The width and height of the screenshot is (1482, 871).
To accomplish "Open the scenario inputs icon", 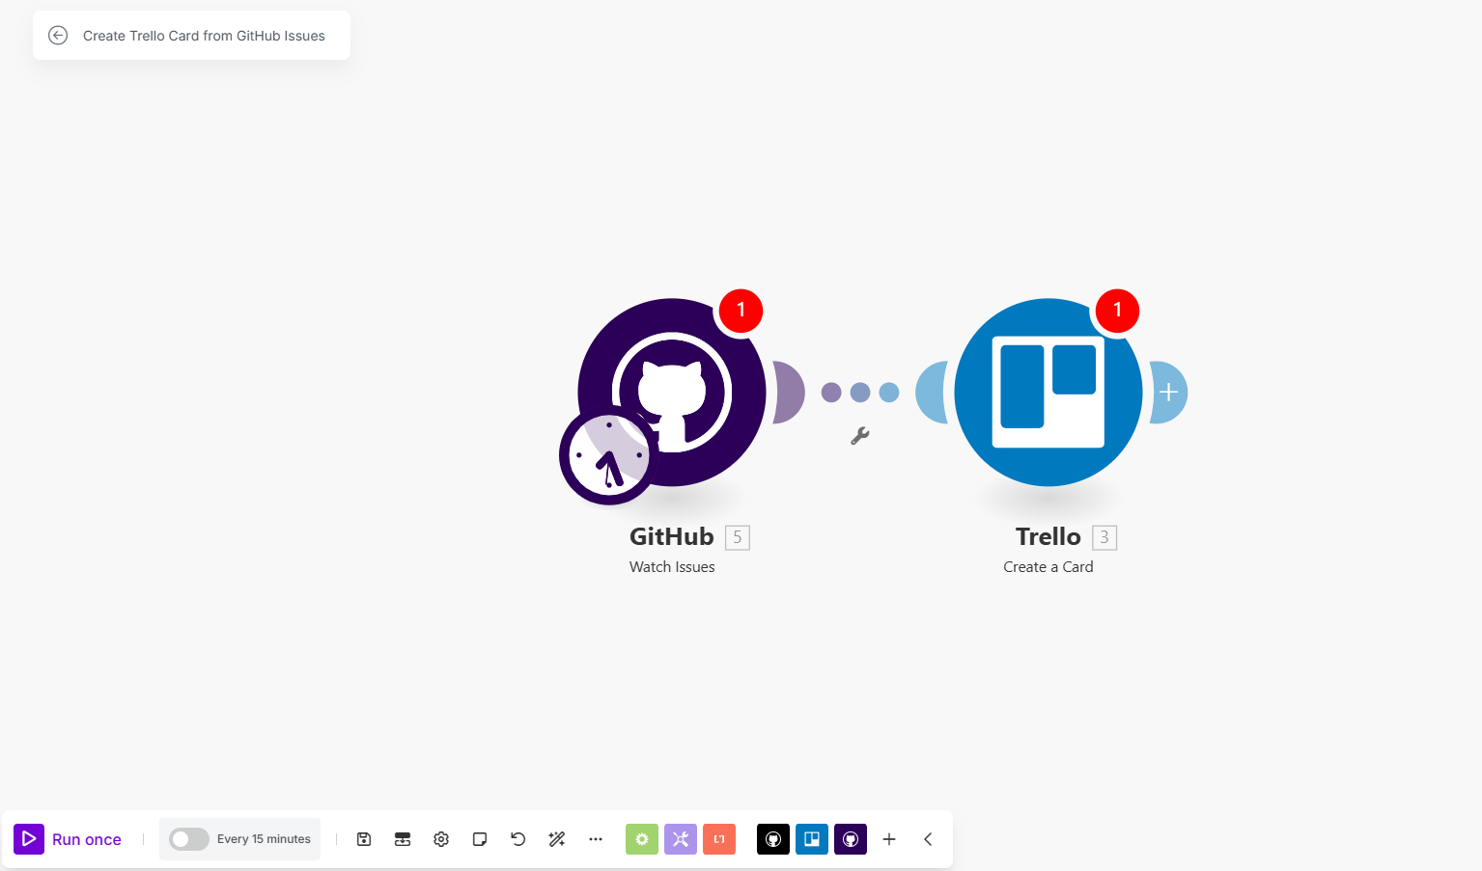I will (x=403, y=839).
